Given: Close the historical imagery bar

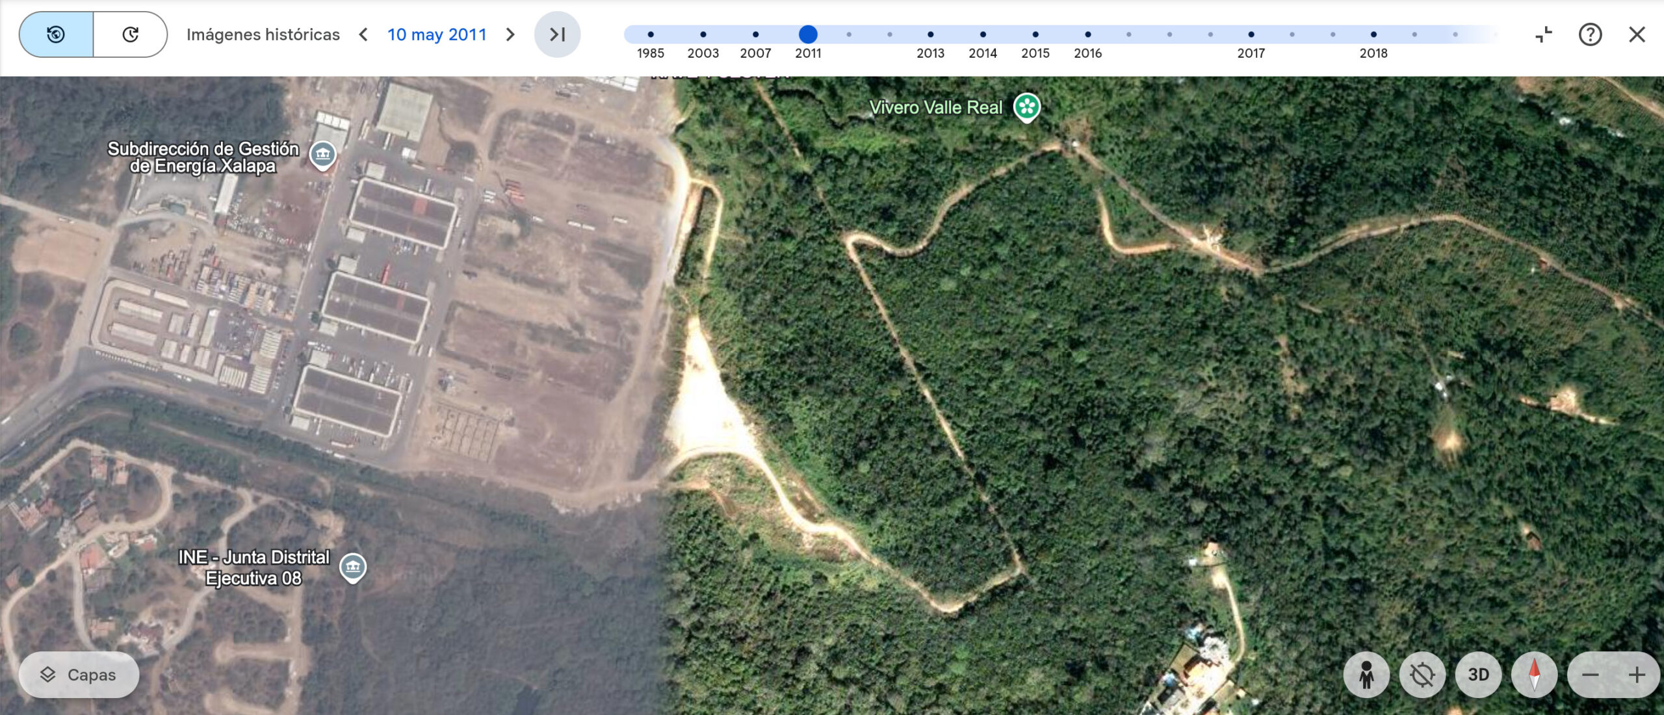Looking at the screenshot, I should [x=1637, y=34].
